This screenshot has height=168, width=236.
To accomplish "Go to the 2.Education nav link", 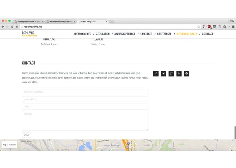I will tap(103, 34).
